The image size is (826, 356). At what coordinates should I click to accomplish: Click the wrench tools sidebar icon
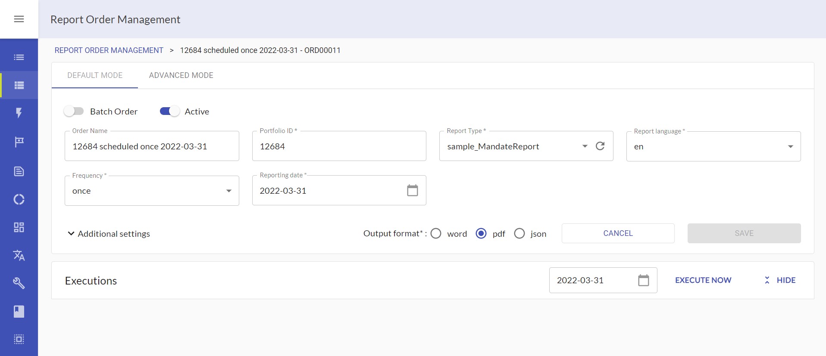coord(19,283)
